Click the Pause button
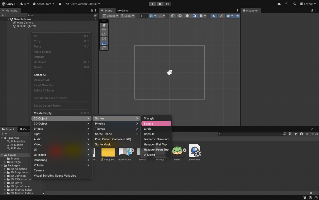The width and height of the screenshot is (319, 200). tap(160, 4)
